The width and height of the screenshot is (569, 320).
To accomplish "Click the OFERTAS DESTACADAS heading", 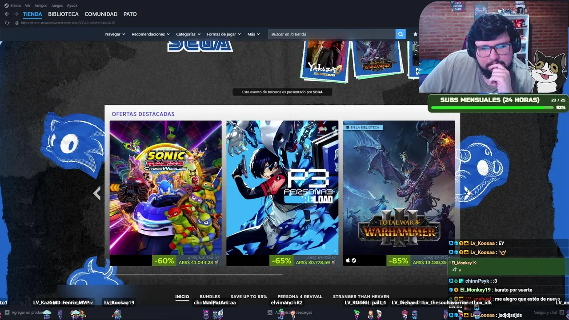I will pos(143,114).
